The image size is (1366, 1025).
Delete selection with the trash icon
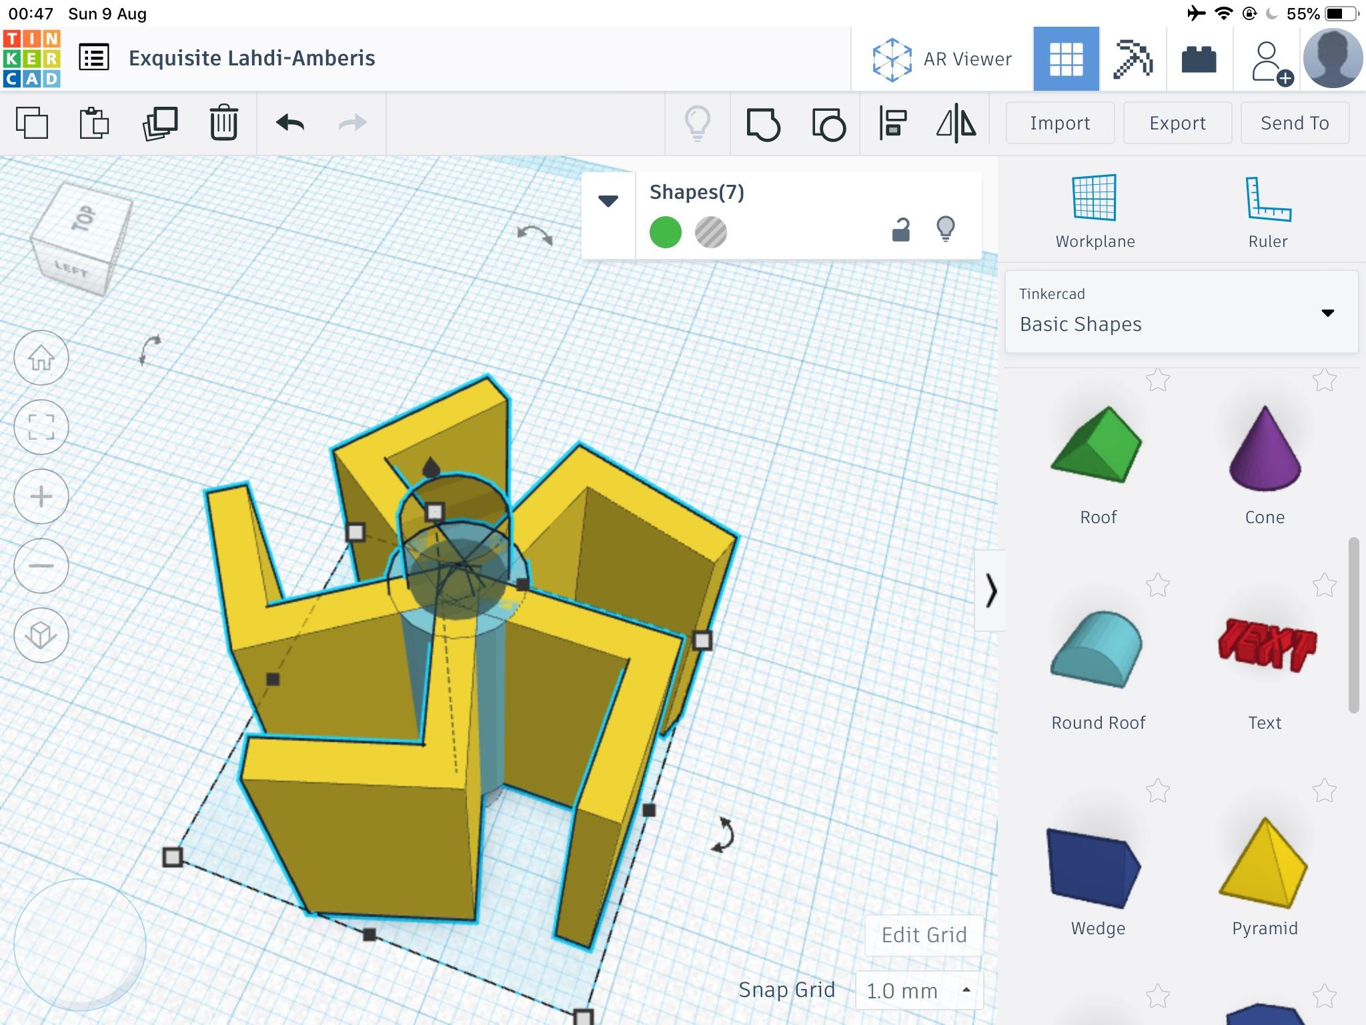click(x=223, y=123)
